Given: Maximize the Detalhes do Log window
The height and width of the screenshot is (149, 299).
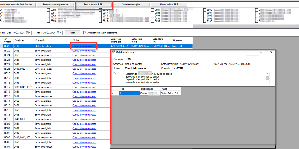Looking at the screenshot, I should point(261,52).
